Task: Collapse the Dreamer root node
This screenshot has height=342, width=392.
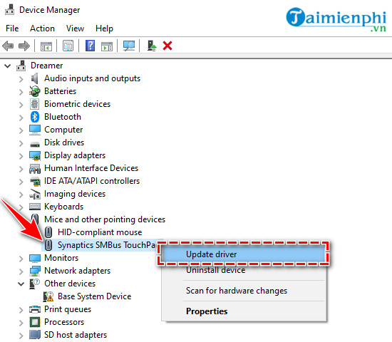Action: click(8, 66)
